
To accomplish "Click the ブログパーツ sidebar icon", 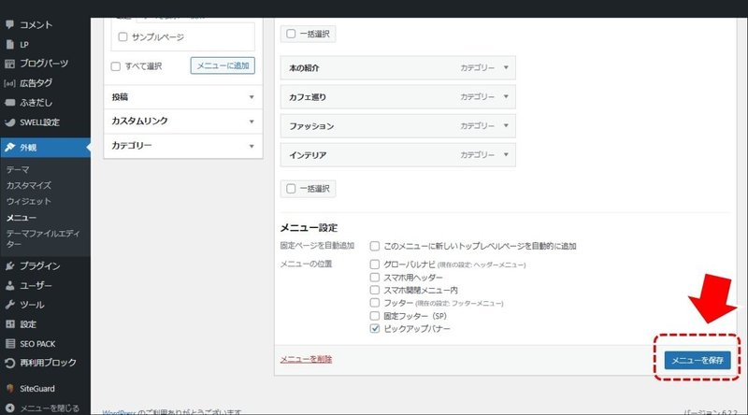I will 9,64.
